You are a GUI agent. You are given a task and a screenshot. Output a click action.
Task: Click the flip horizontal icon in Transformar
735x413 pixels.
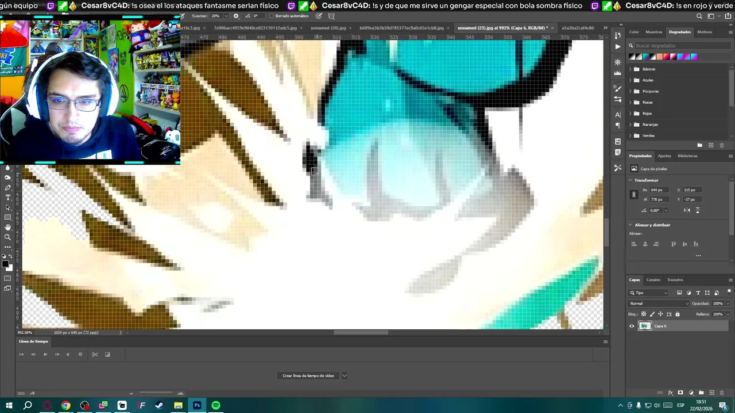687,210
